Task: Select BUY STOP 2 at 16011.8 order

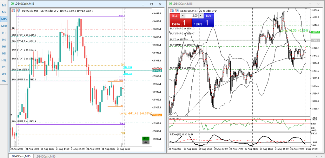Action: [x=24, y=41]
